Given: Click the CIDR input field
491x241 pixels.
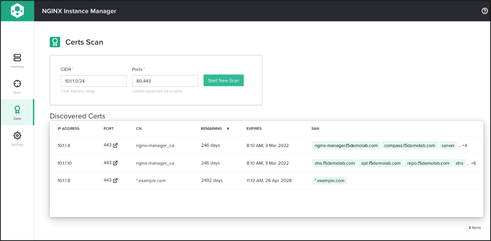Looking at the screenshot, I should pyautogui.click(x=94, y=81).
